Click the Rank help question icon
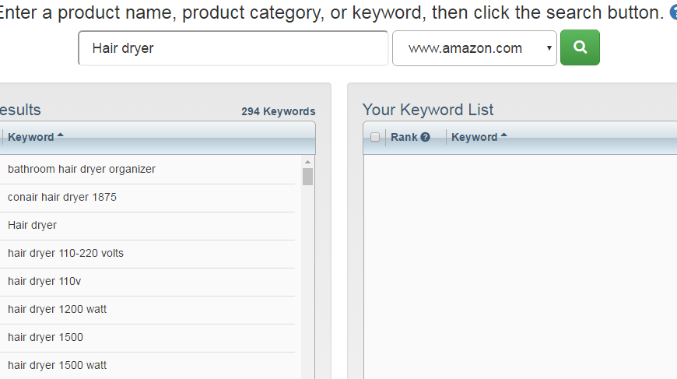Image resolution: width=677 pixels, height=379 pixels. click(426, 138)
